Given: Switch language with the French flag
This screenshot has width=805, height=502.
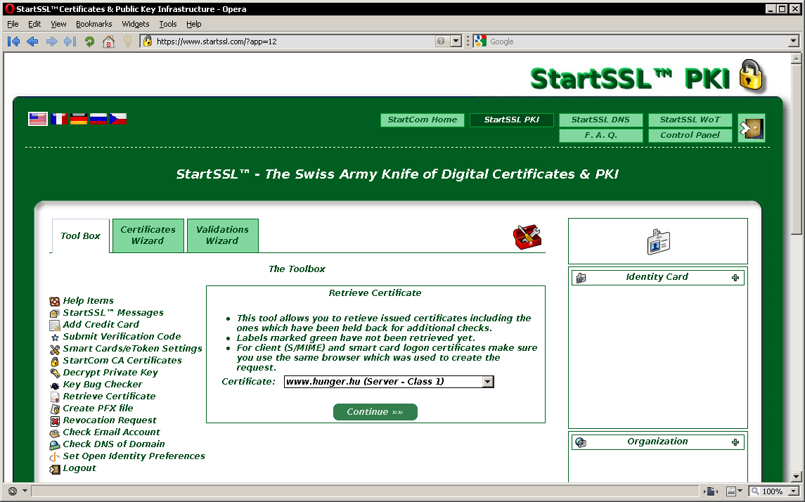Looking at the screenshot, I should click(x=59, y=119).
